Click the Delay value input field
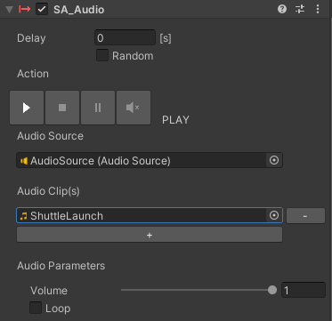The width and height of the screenshot is (332, 321). tap(125, 37)
